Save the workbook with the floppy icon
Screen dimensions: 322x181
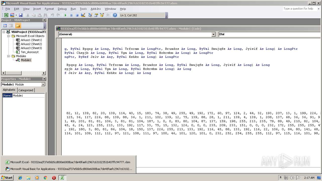[21, 15]
